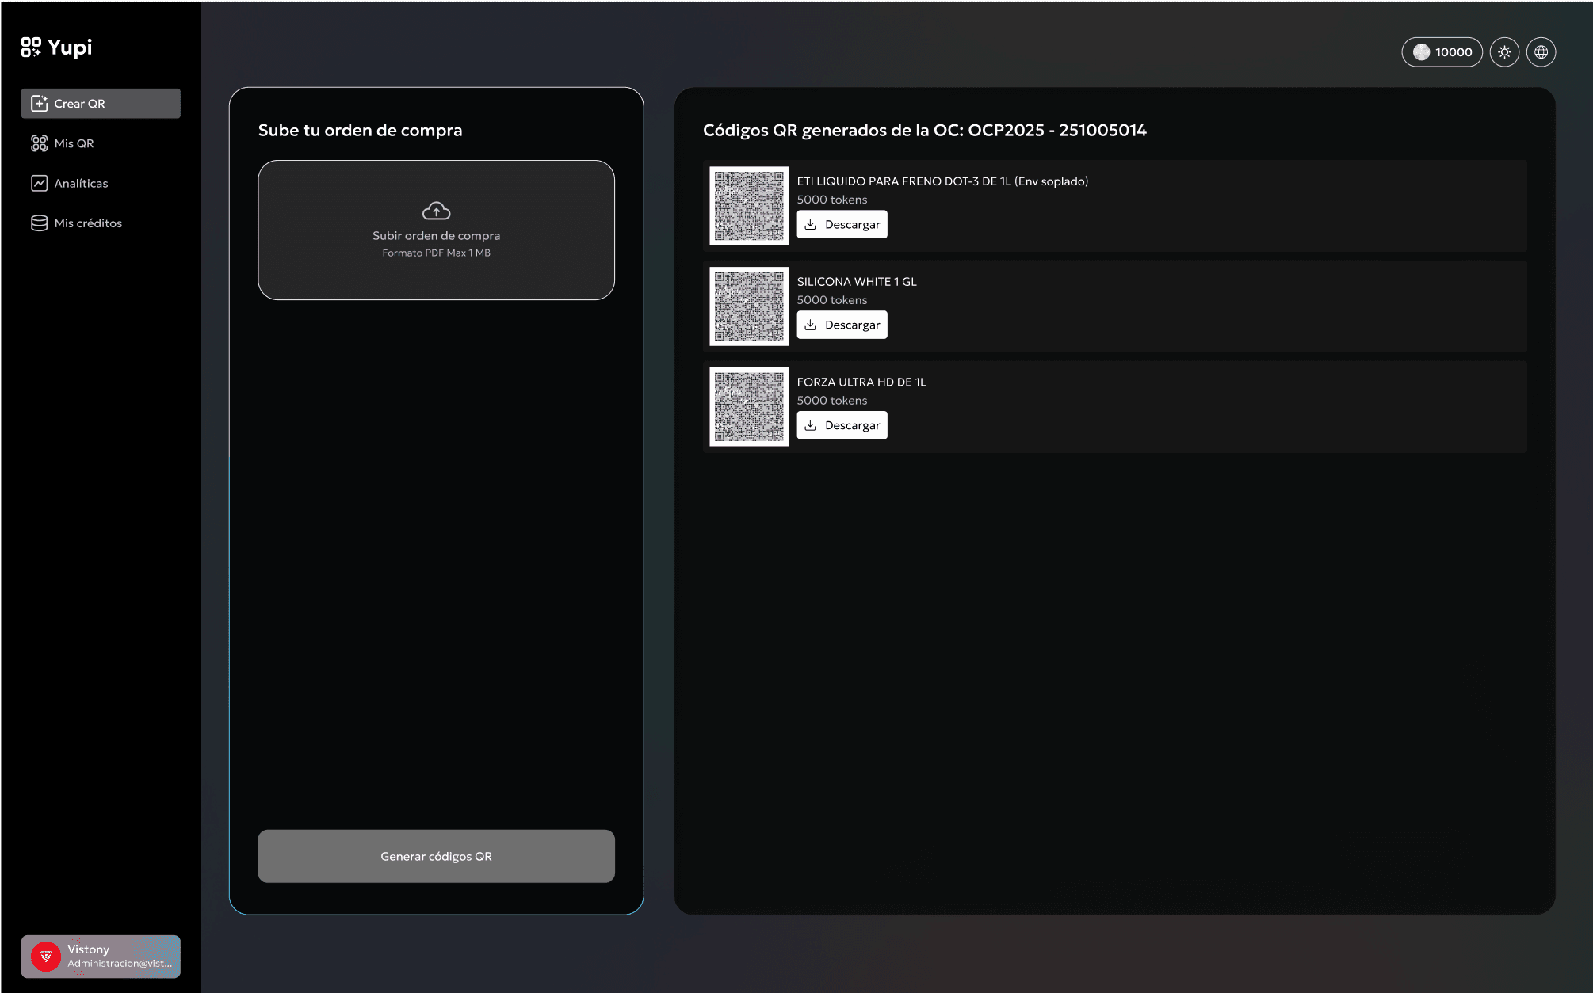Click the download arrow icon for FORZA ULTRA
Image resolution: width=1593 pixels, height=993 pixels.
point(810,425)
